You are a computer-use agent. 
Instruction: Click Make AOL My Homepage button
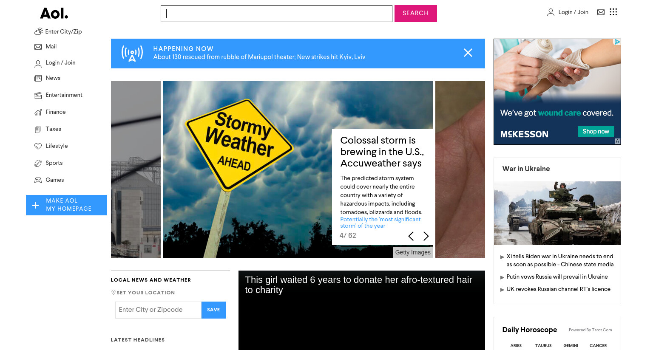pos(66,205)
